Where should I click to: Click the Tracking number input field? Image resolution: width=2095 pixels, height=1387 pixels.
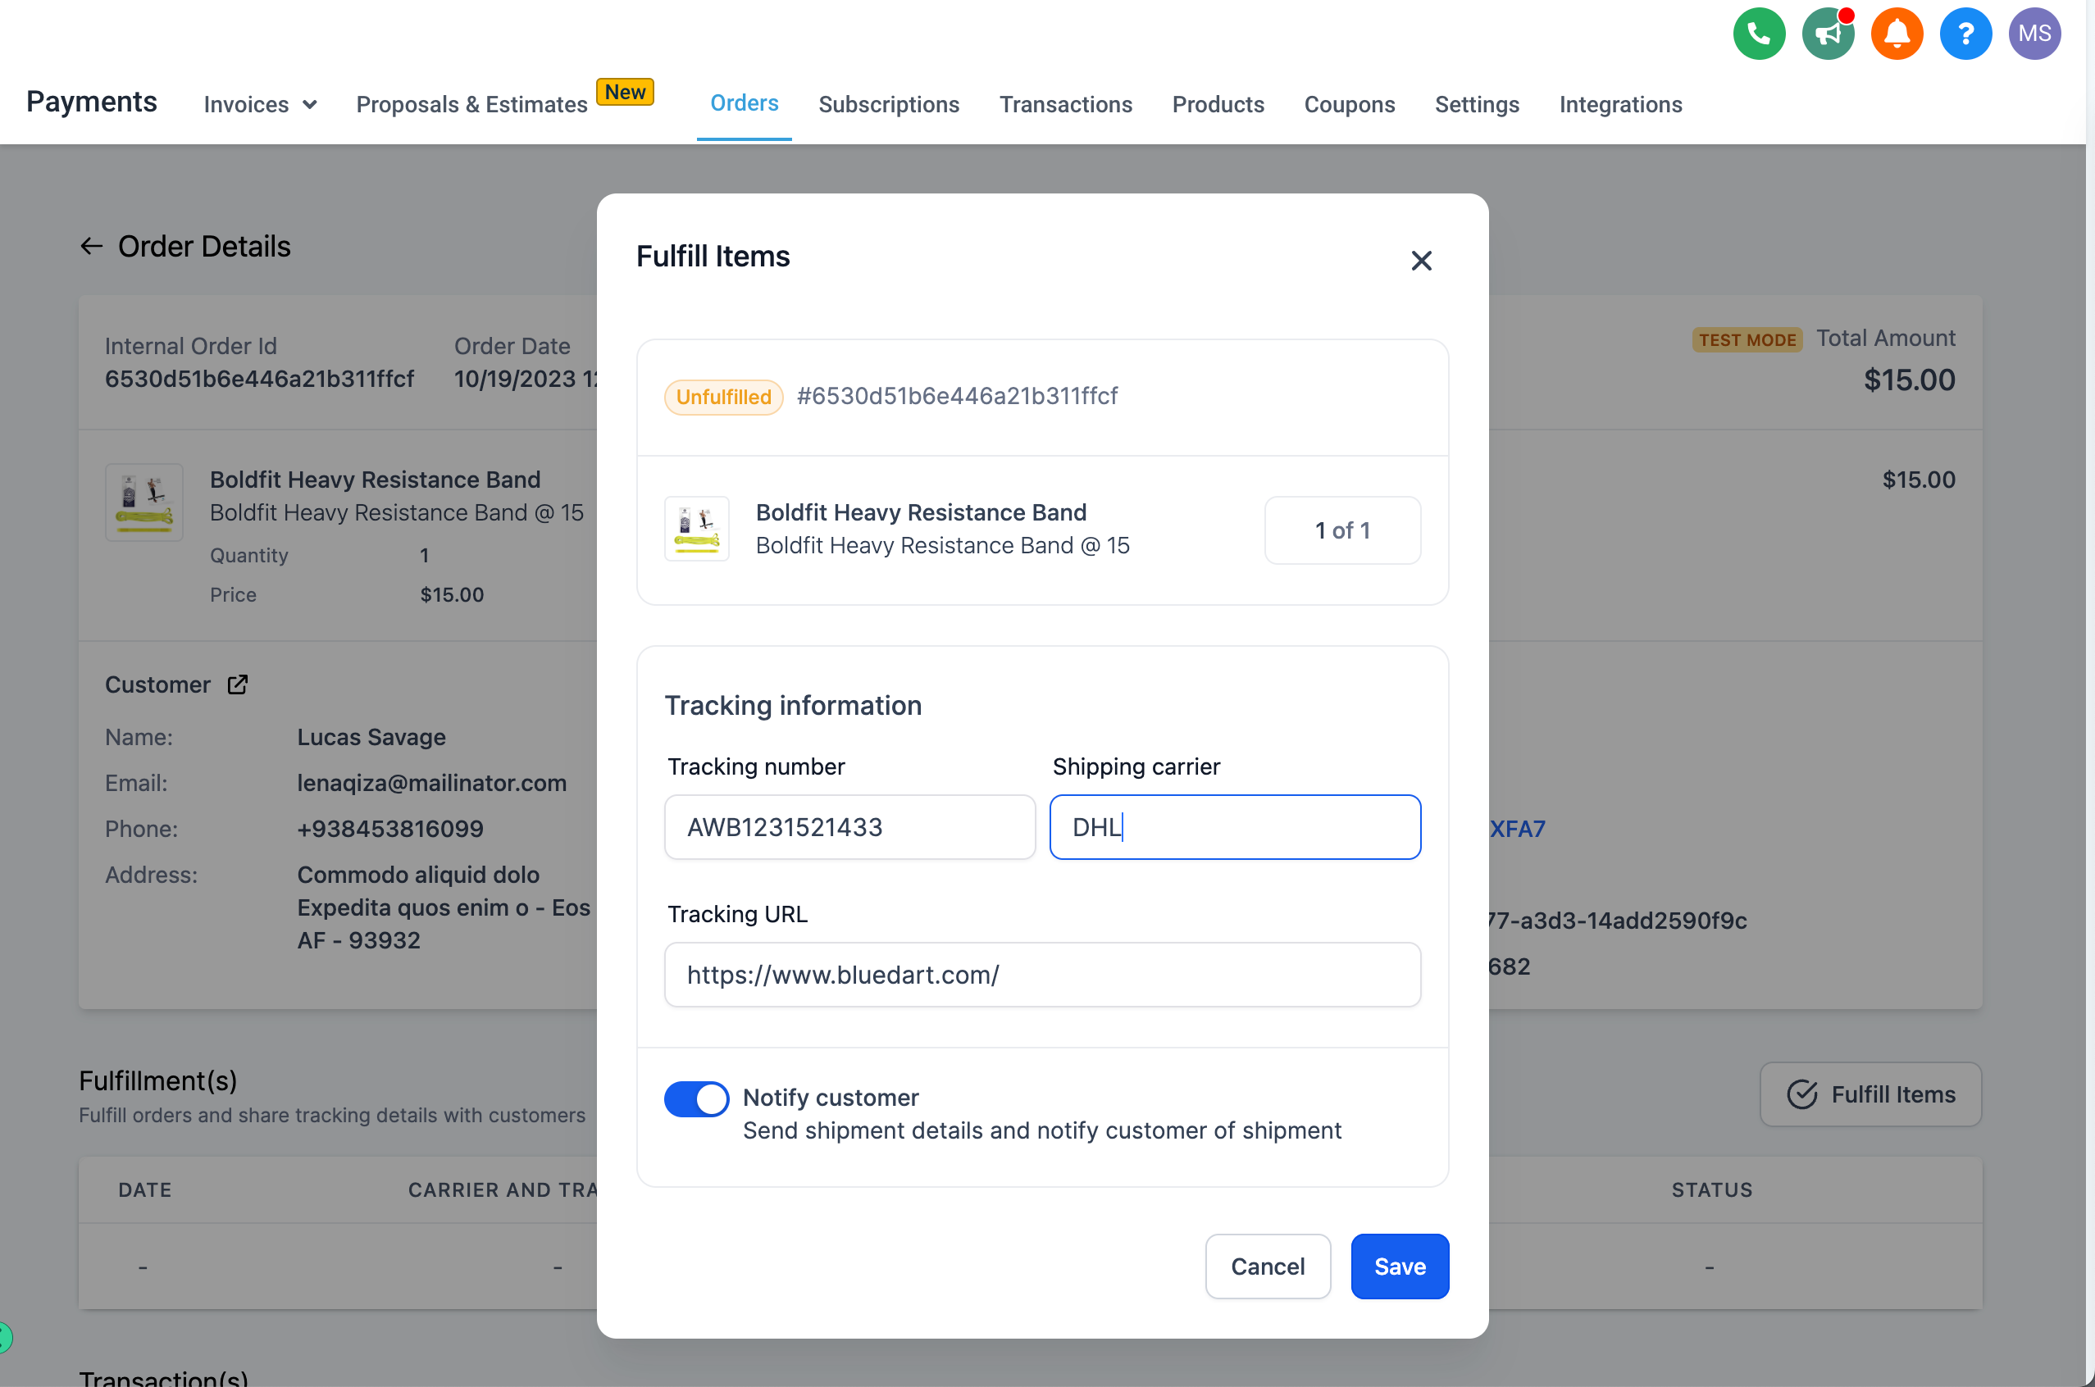[x=849, y=827]
